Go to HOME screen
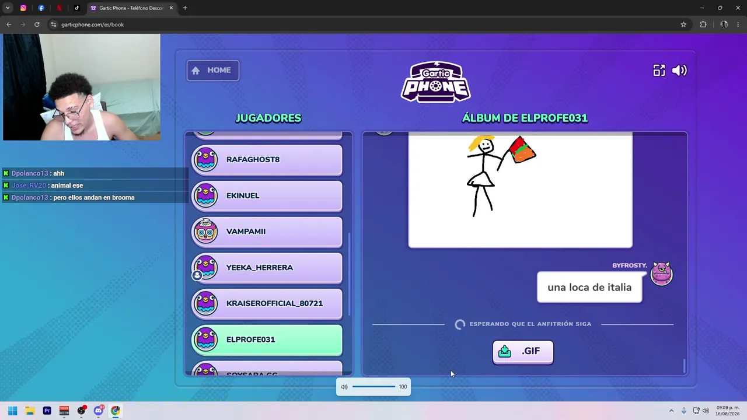This screenshot has height=420, width=747. tap(212, 70)
